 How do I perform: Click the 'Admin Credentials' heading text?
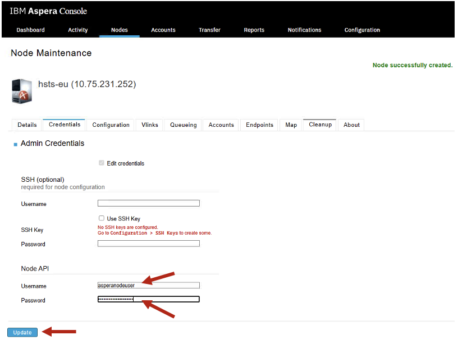click(52, 144)
